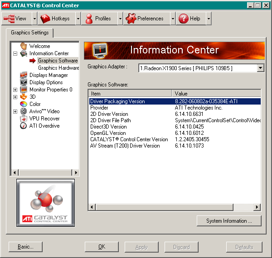
Task: Expand the Avivo Video tree node
Action: tap(15, 111)
